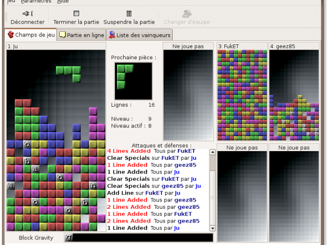Click scroll-down arrow of attacks log
Viewport: 327px width, 245px height.
pyautogui.click(x=213, y=228)
